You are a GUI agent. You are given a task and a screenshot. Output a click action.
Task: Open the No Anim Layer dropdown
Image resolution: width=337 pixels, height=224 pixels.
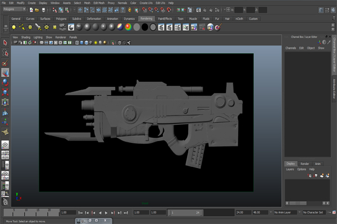pos(285,212)
